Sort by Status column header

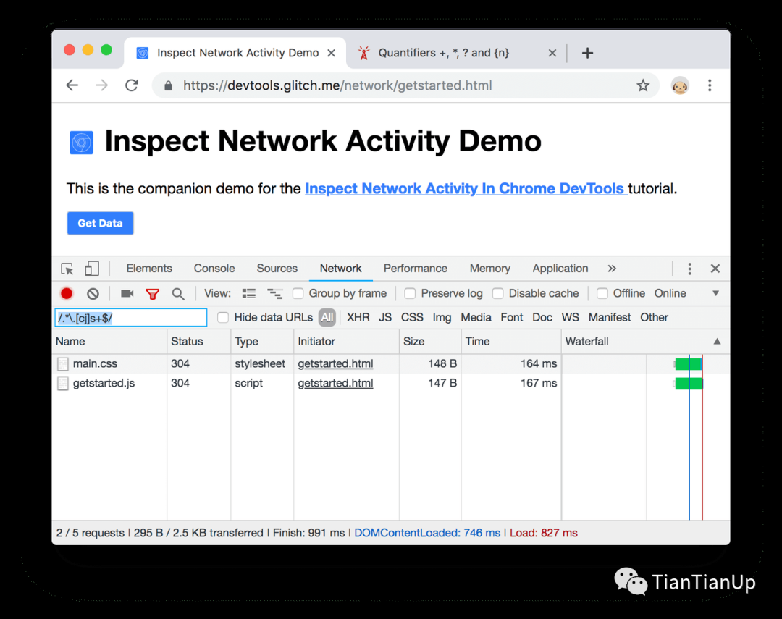tap(199, 342)
